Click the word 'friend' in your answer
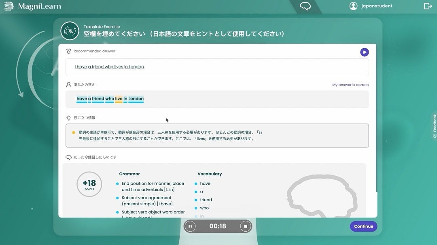The image size is (437, 245). point(98,99)
